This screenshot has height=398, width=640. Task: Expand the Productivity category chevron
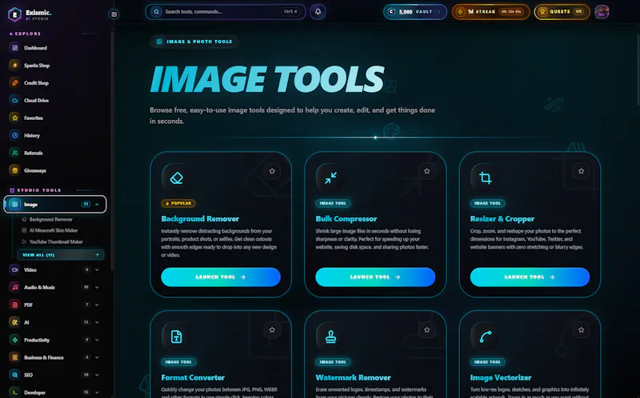[97, 340]
